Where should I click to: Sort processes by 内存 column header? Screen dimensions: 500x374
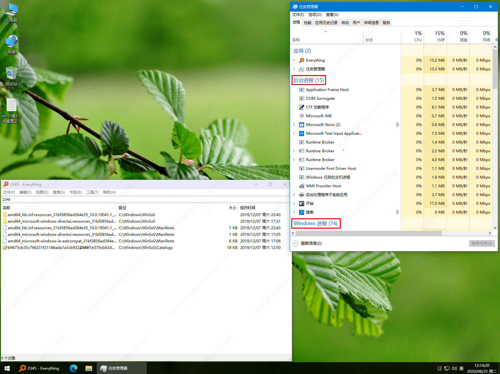[x=435, y=37]
